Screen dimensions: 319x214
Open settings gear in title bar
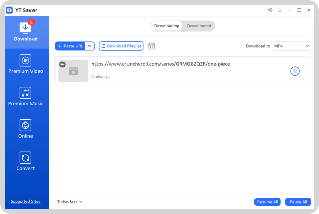pyautogui.click(x=270, y=10)
